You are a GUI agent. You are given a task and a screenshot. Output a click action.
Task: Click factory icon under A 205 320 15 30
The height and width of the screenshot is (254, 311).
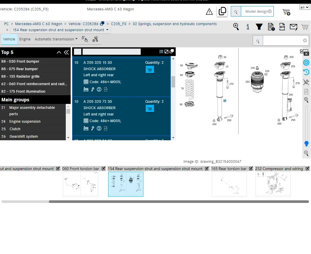pyautogui.click(x=86, y=89)
